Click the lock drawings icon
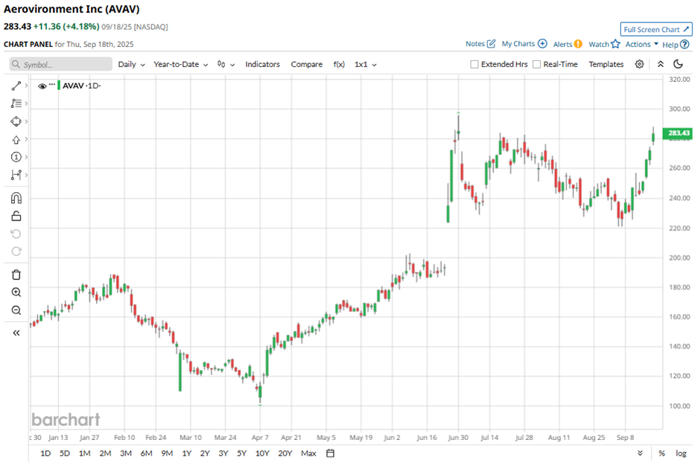 [x=16, y=216]
